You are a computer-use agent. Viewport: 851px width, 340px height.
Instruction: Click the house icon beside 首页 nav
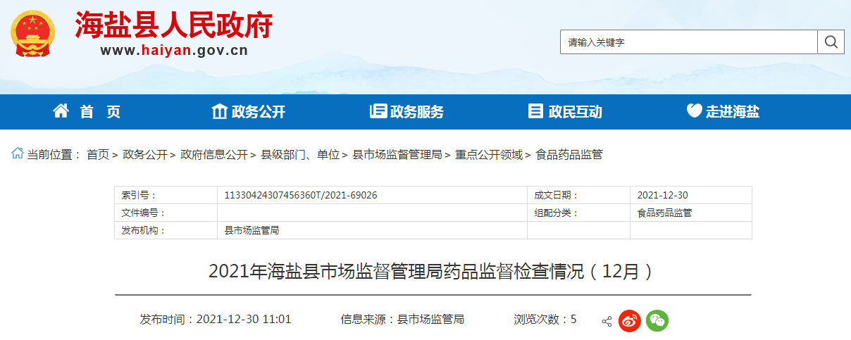click(61, 111)
